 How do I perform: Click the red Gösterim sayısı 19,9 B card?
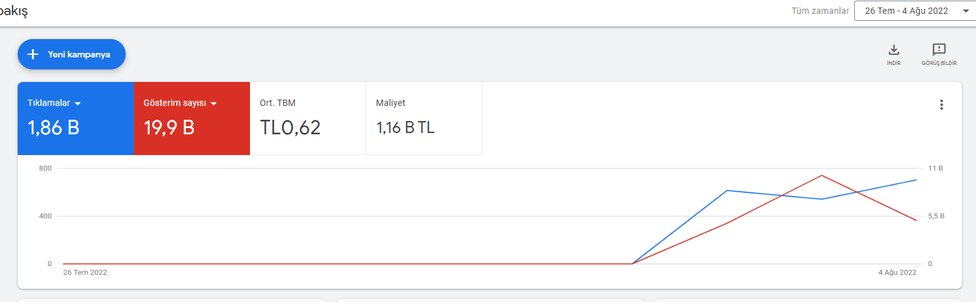pos(192,119)
